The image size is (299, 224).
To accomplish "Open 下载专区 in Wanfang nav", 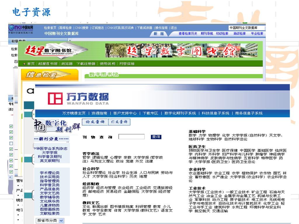I will (150, 113).
